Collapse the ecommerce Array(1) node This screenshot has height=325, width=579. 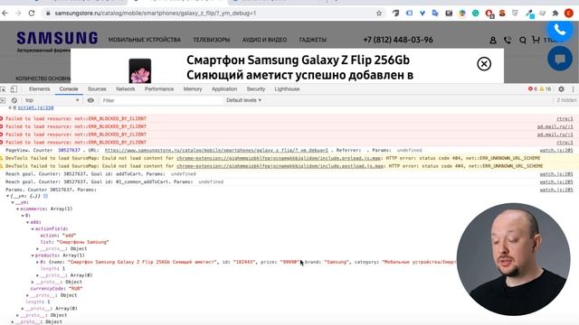click(x=18, y=209)
